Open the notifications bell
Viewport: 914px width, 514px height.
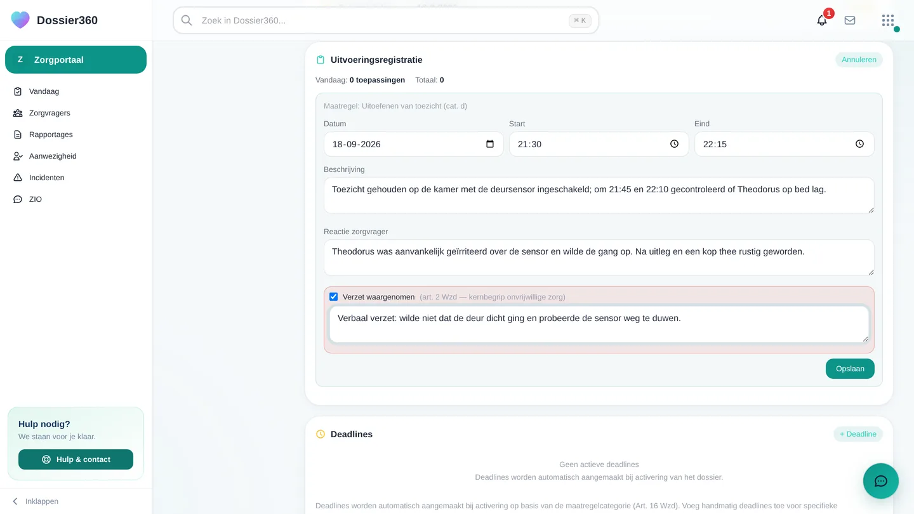point(822,20)
